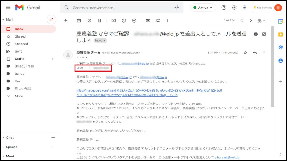This screenshot has height=161, width=287.
Task: Print the email using printer icon
Action: tap(255, 34)
